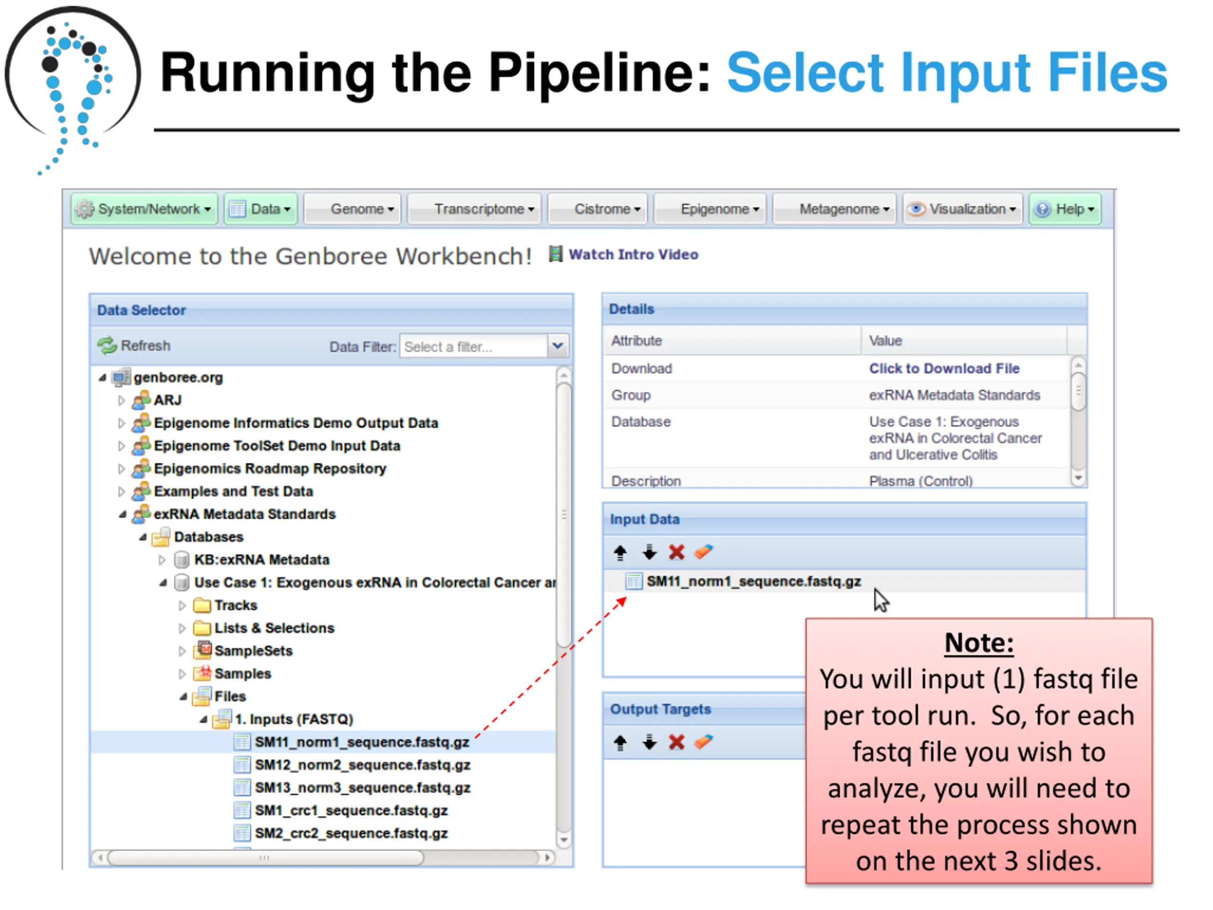Viewport: 1213px width, 910px height.
Task: Expand the SampleSets node
Action: 182,651
